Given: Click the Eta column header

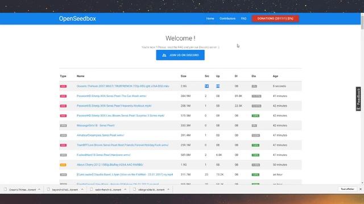Looking at the screenshot, I should [x=254, y=76].
